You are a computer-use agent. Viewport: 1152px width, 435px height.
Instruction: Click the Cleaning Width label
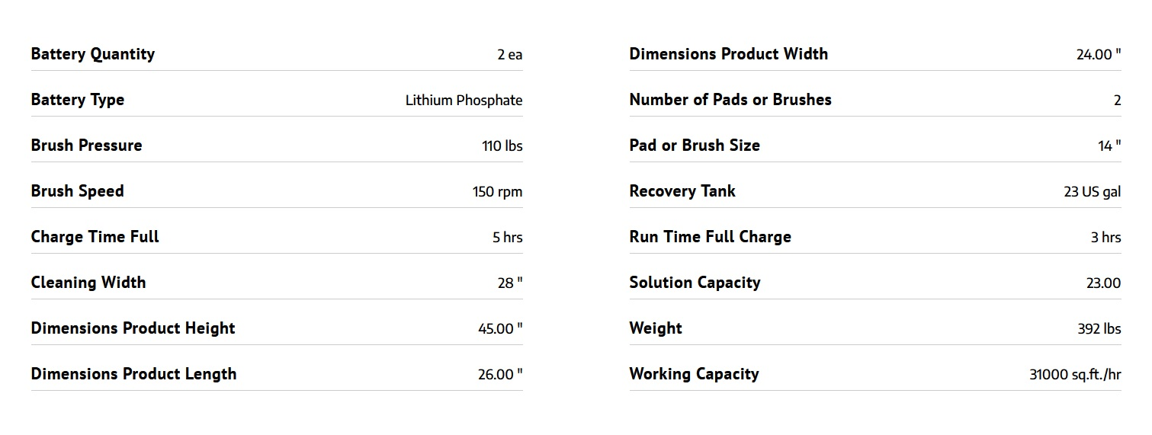click(88, 283)
